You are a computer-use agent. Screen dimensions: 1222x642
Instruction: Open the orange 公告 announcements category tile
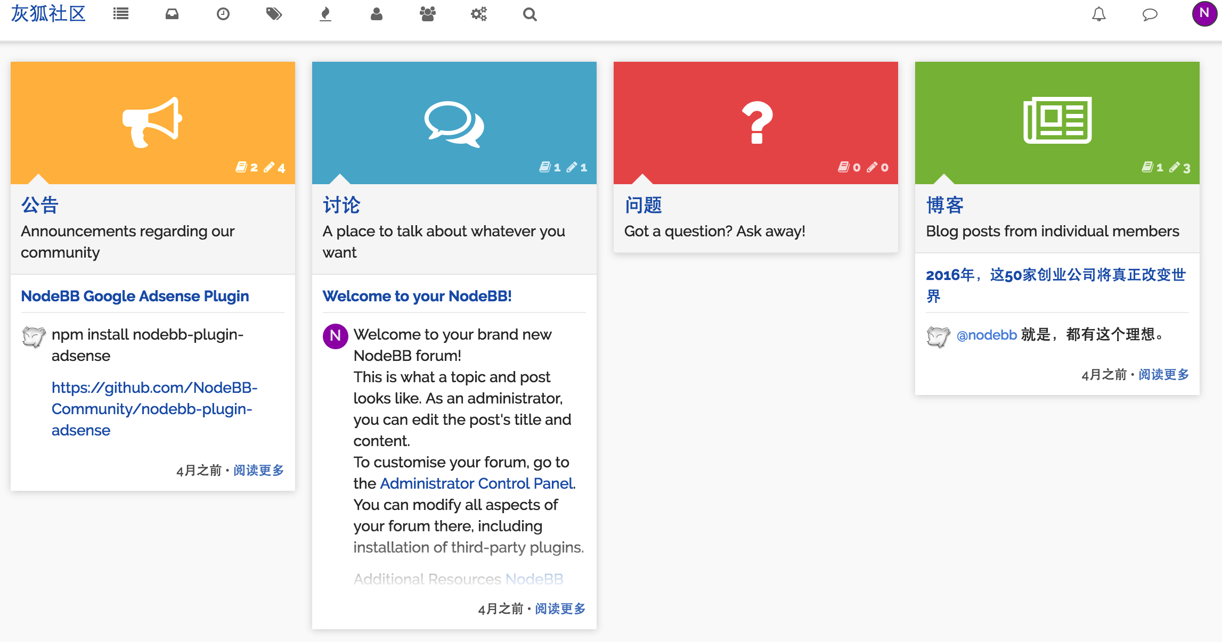tap(152, 122)
